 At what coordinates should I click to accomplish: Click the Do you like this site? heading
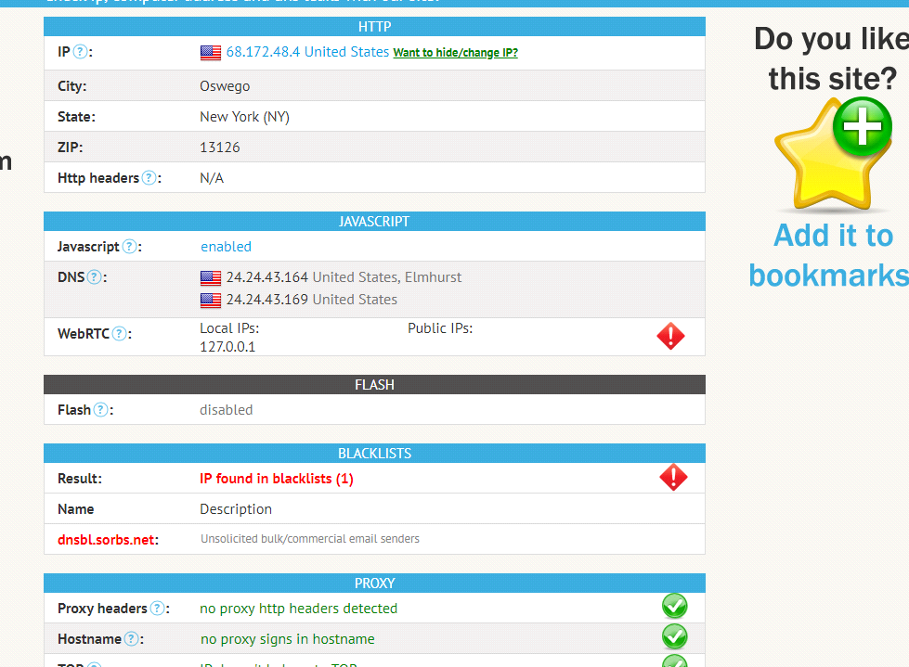click(x=832, y=58)
